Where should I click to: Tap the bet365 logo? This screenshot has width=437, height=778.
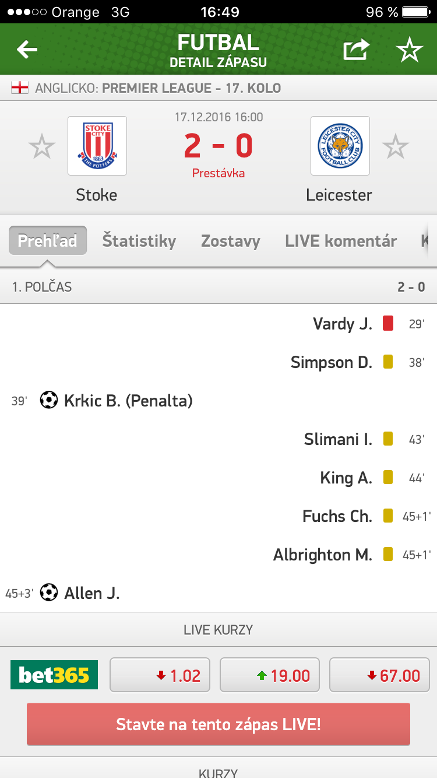[x=54, y=675]
